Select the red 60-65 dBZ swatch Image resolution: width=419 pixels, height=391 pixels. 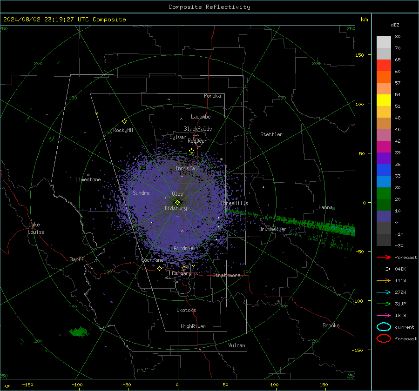384,66
